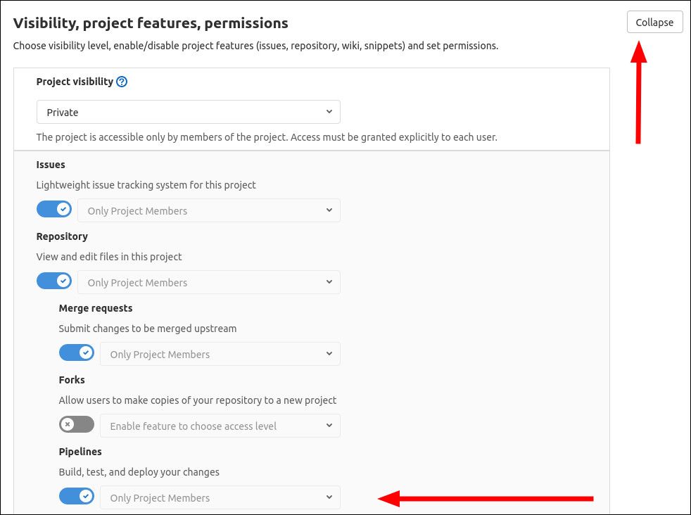Click the Project visibility help icon

[122, 82]
